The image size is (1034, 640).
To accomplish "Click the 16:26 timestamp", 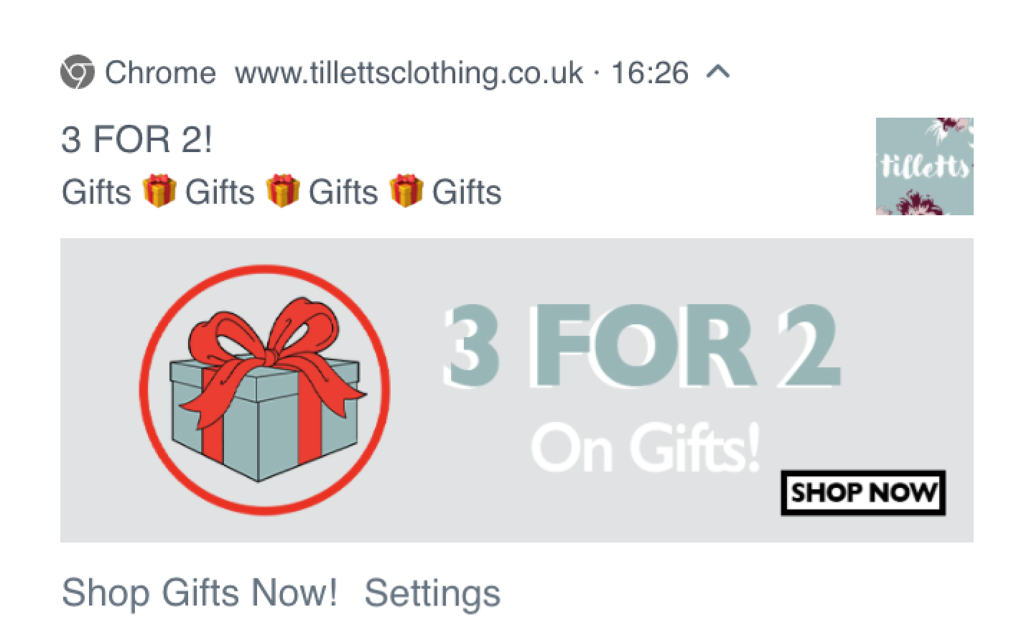I will click(x=649, y=72).
